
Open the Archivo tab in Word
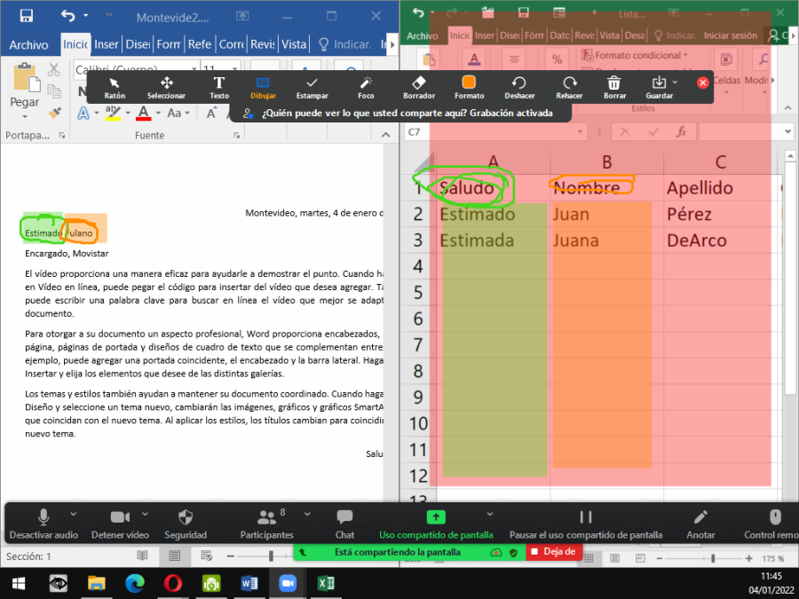tap(28, 45)
